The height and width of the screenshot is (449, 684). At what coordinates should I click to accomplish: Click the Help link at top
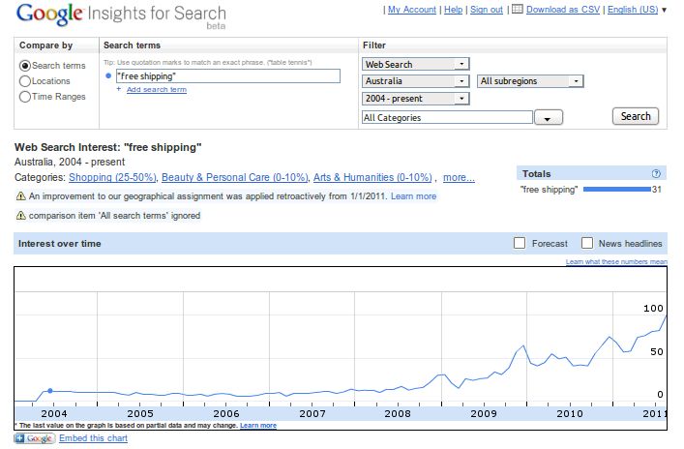point(453,10)
